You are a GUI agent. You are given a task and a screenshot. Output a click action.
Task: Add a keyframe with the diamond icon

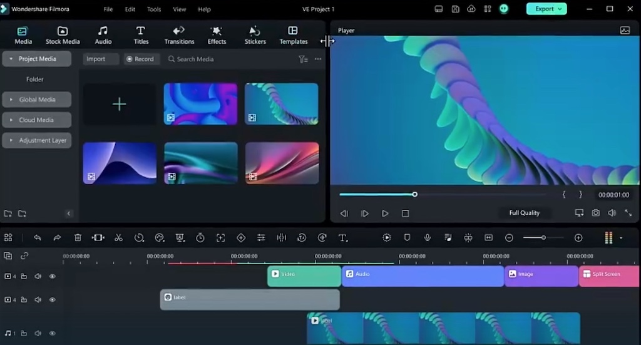pyautogui.click(x=241, y=237)
